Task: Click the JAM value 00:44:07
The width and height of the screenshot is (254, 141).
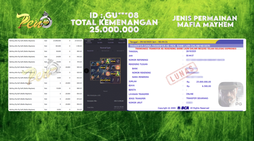Action: coord(190,55)
